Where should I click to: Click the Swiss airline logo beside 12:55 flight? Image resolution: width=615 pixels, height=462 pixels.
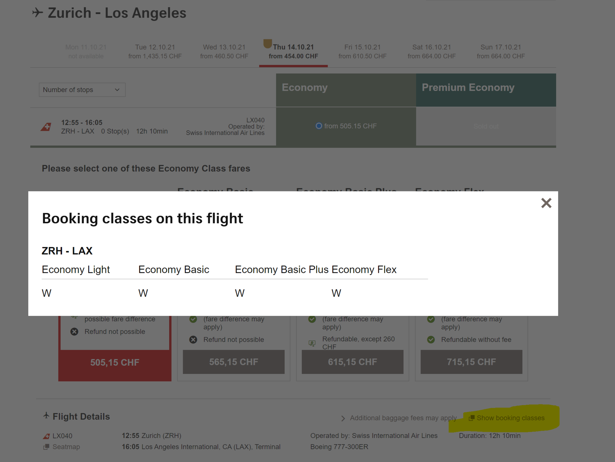point(46,127)
